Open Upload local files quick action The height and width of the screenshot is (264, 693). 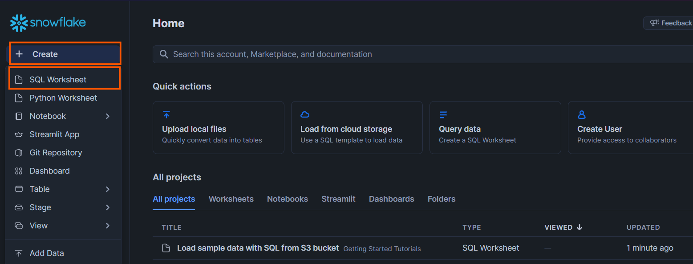click(219, 127)
